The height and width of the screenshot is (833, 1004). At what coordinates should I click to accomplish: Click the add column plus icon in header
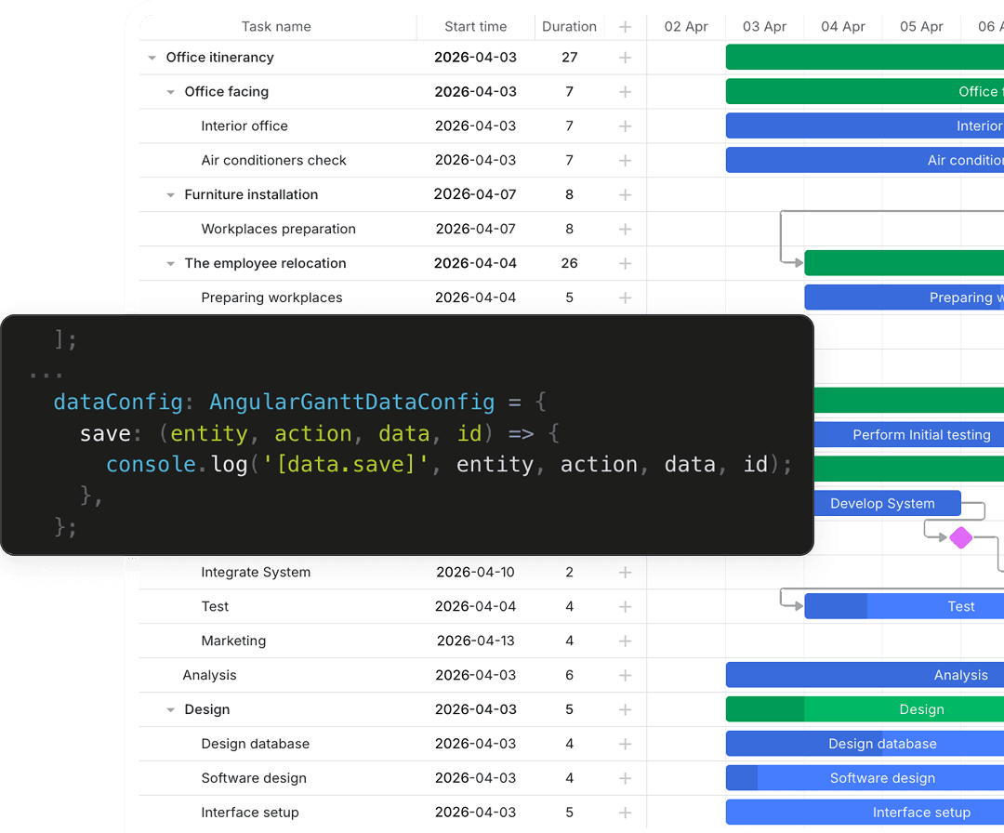(x=625, y=27)
